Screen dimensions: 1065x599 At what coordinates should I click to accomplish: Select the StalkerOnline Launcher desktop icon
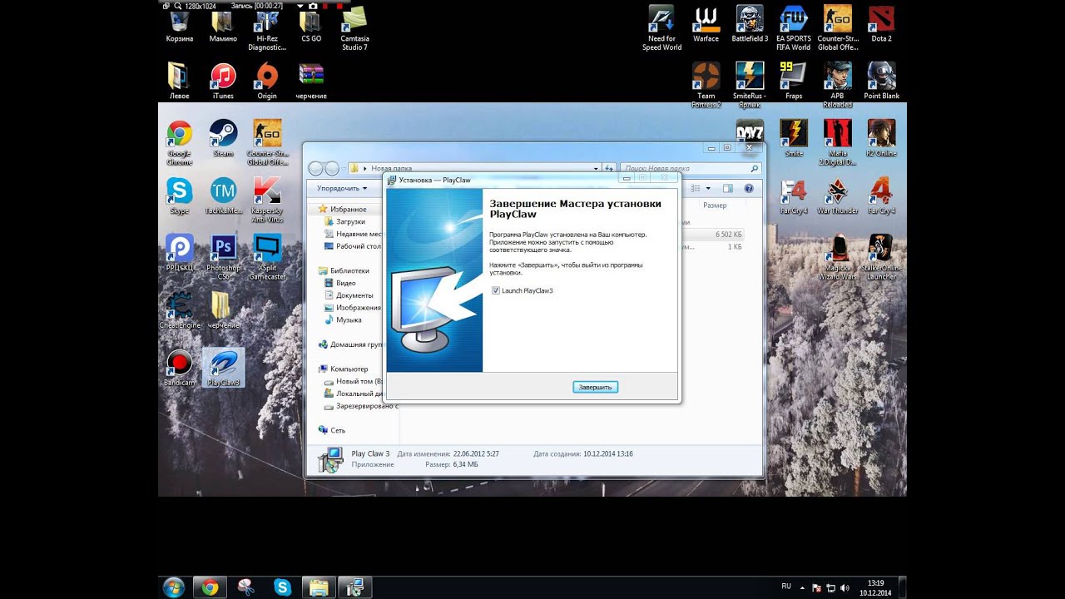pos(881,256)
